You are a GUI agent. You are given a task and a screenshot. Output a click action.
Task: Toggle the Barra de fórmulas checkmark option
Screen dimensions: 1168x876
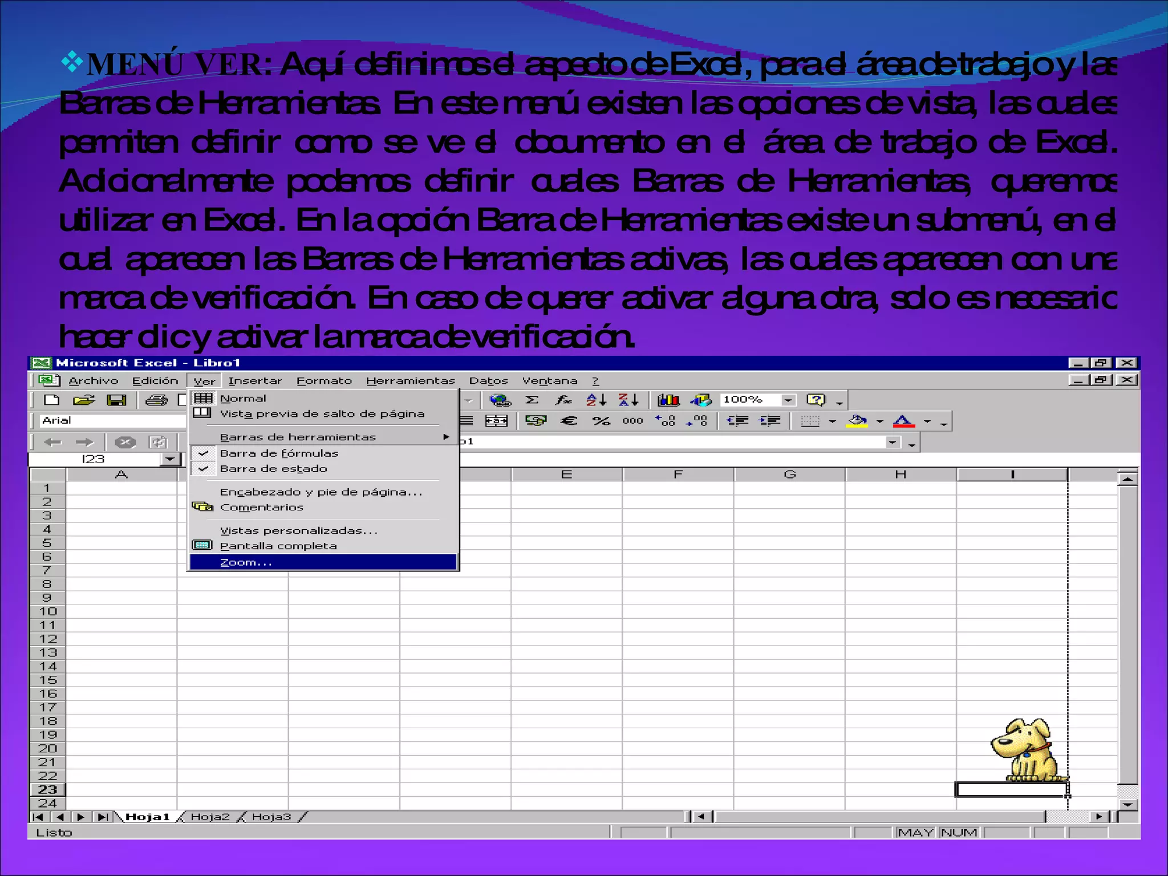tap(323, 453)
